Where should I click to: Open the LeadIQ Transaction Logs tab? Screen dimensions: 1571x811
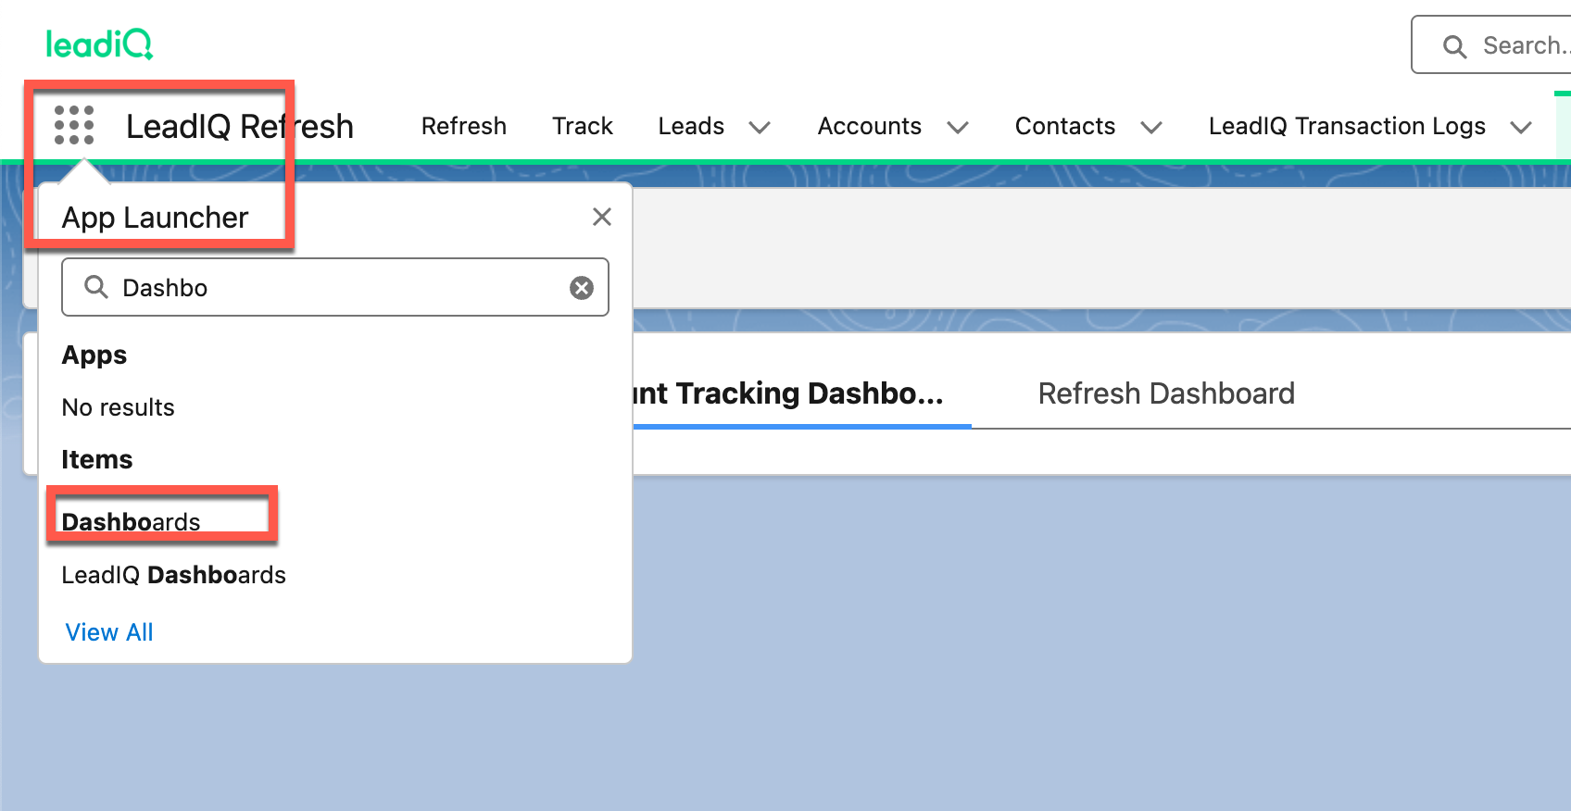[x=1347, y=126]
